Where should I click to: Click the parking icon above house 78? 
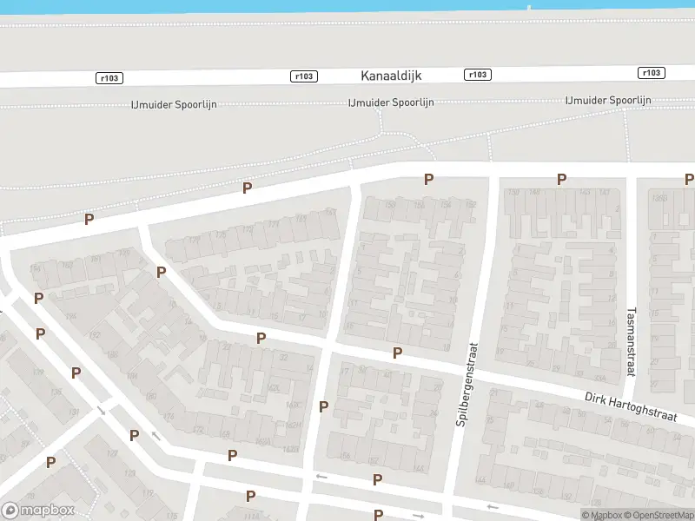[51, 463]
